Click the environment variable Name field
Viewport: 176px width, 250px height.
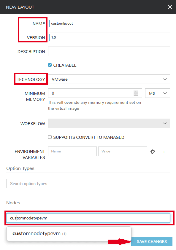pos(72,151)
